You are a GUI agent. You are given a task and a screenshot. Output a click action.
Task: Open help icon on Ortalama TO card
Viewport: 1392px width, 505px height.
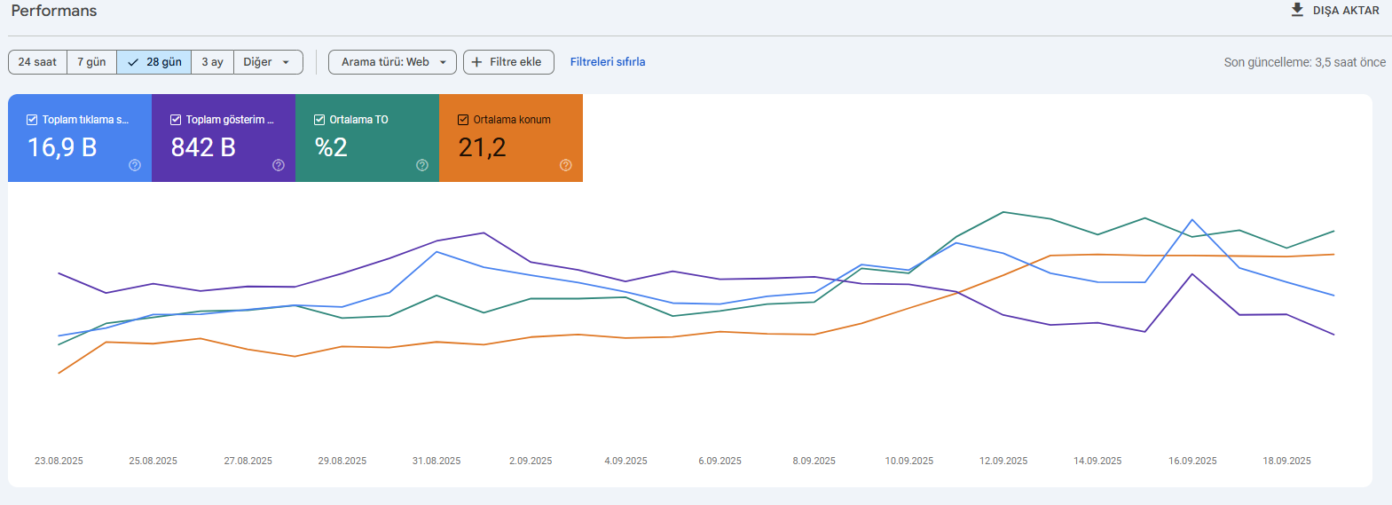point(422,165)
